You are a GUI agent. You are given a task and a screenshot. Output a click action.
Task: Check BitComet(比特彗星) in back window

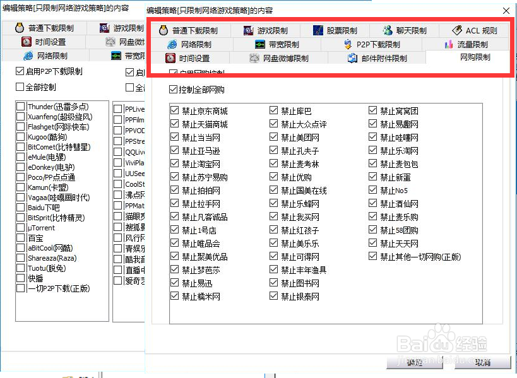20,147
